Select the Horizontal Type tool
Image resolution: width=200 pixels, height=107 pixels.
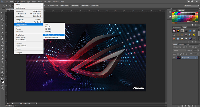point(2,62)
